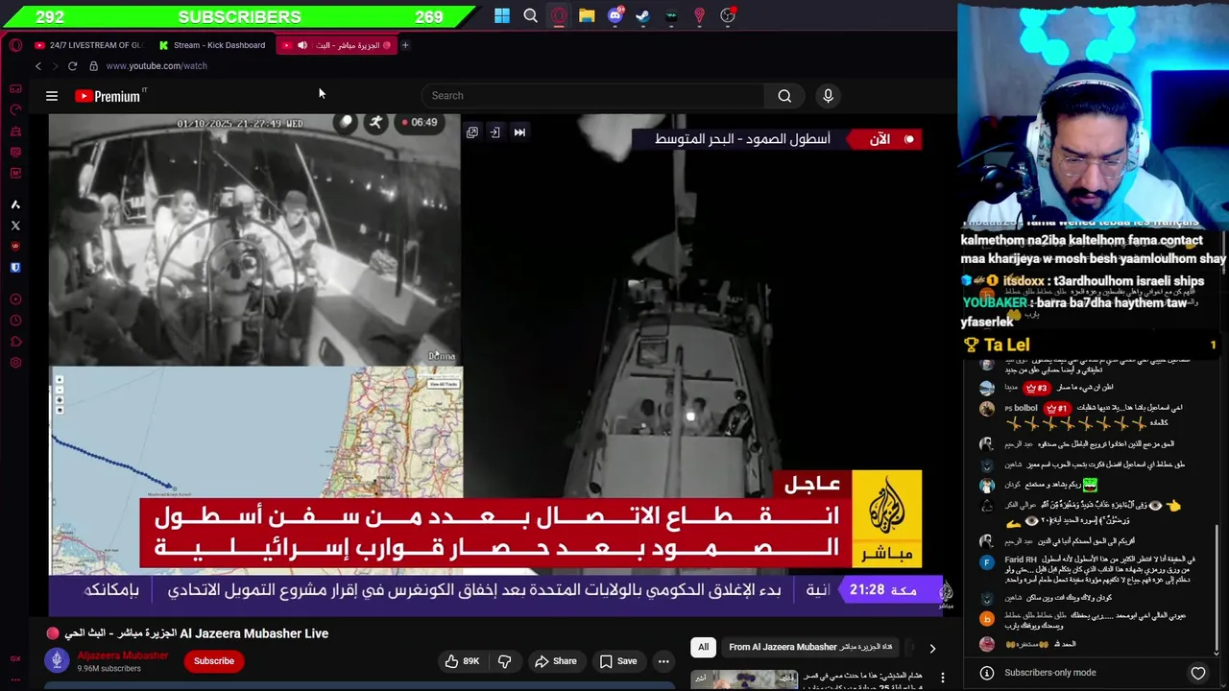
Task: Open File Explorer from taskbar
Action: pyautogui.click(x=587, y=15)
